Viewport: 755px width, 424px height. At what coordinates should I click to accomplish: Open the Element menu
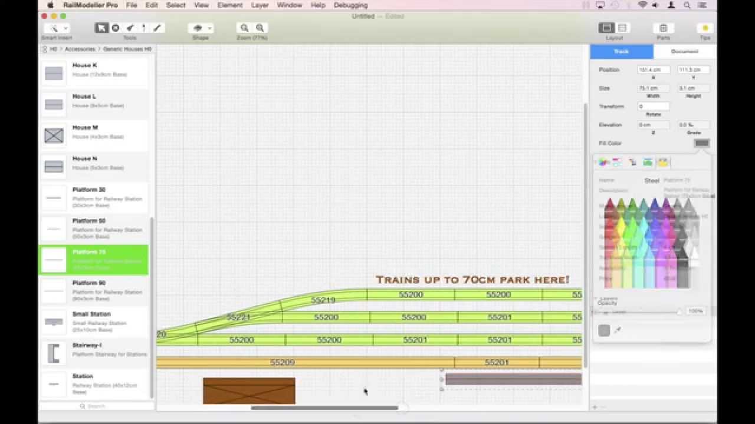click(x=229, y=5)
